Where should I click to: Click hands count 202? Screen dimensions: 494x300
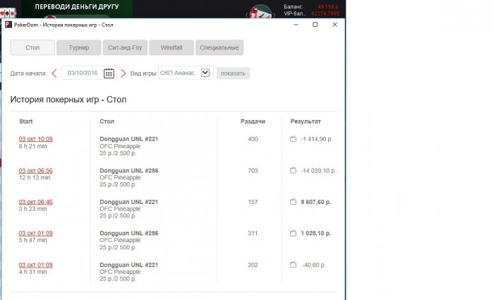click(x=253, y=265)
